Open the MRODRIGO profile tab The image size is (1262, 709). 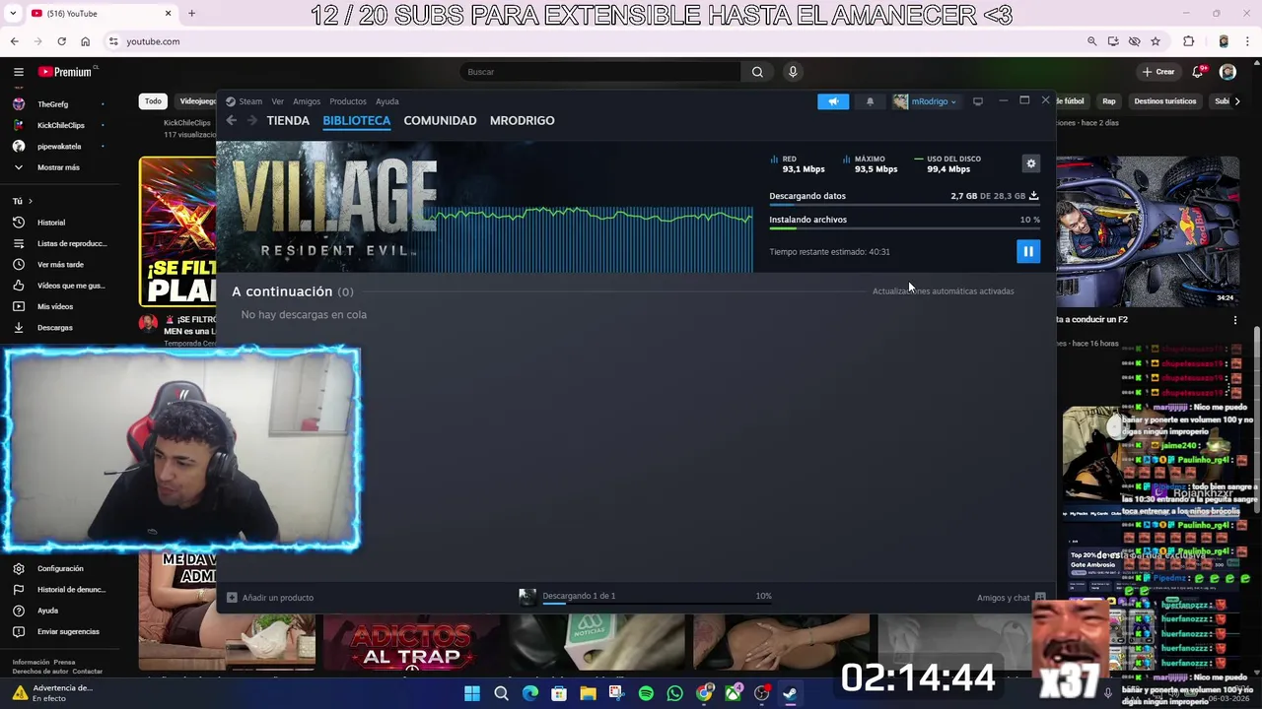522,120
